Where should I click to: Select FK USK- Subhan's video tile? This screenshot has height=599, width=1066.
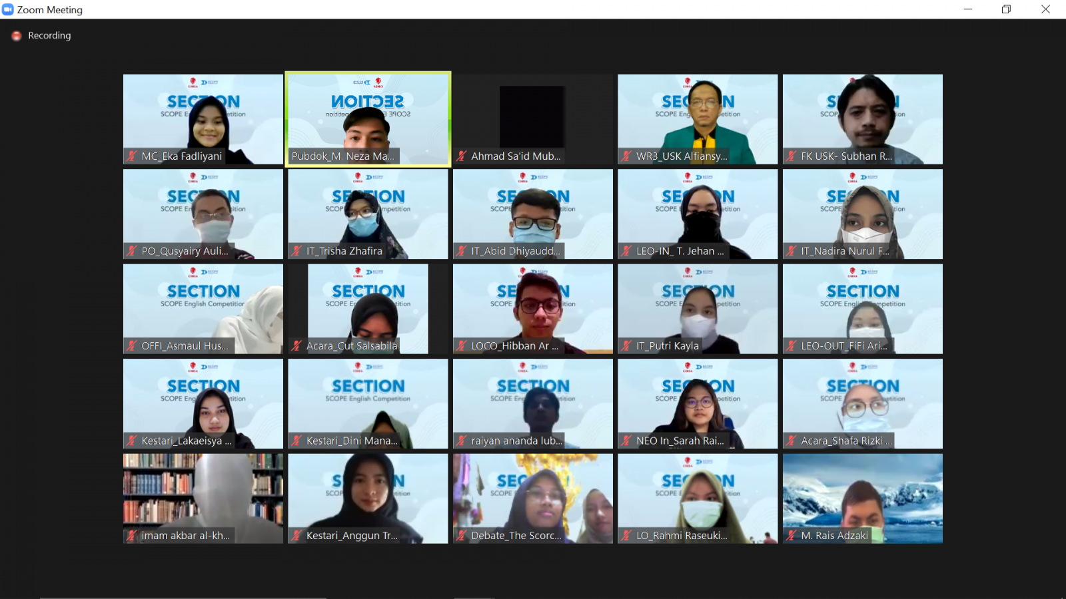pos(862,113)
